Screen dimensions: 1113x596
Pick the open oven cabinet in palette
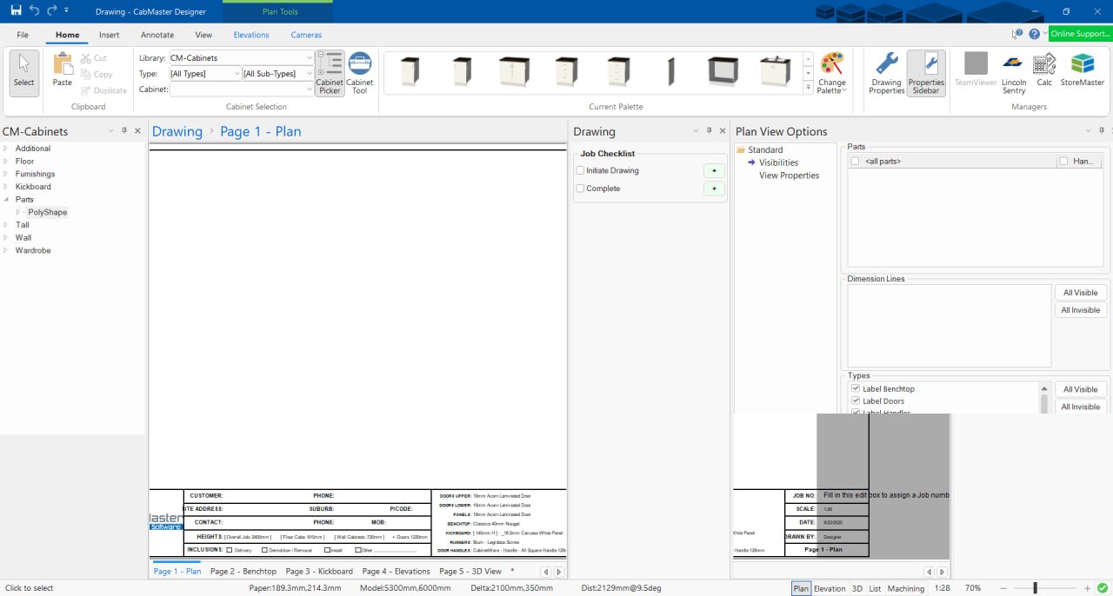click(x=723, y=71)
